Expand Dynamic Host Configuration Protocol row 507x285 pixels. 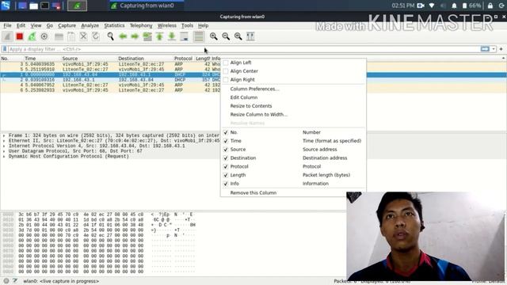click(4, 157)
